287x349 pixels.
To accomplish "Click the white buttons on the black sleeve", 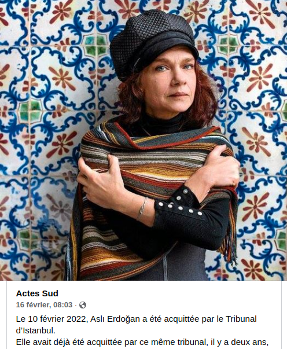I will pos(180,205).
